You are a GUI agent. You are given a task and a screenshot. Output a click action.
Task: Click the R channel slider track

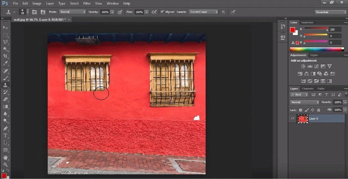click(x=316, y=28)
